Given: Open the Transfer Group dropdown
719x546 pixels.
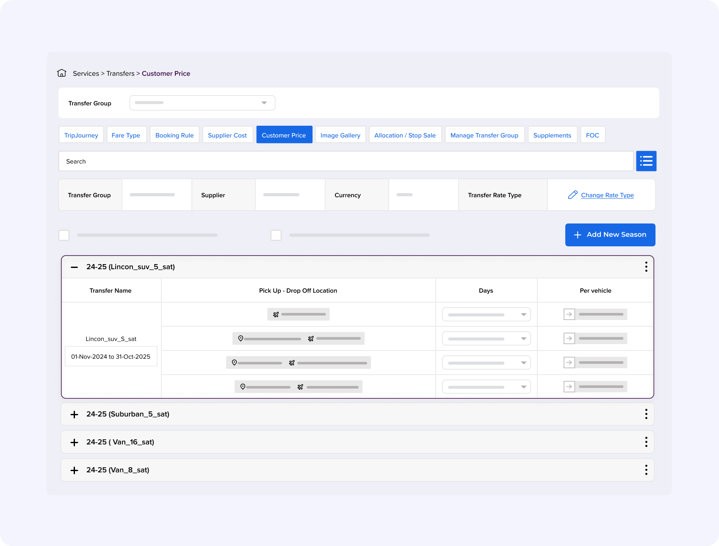Looking at the screenshot, I should click(202, 103).
